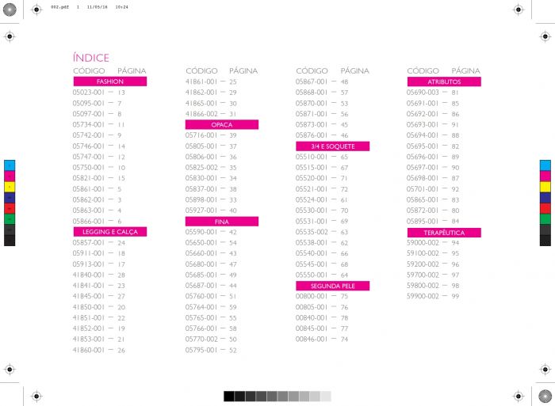This screenshot has height=406, width=555.
Task: Select the 3/4 E SOQUETE header
Action: point(333,146)
